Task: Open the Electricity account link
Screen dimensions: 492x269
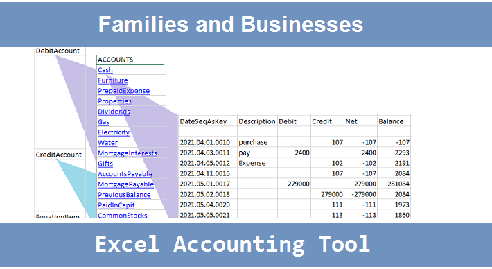Action: coord(114,132)
